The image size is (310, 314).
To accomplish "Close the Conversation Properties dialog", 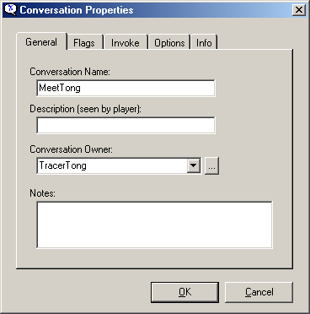I will tap(299, 10).
